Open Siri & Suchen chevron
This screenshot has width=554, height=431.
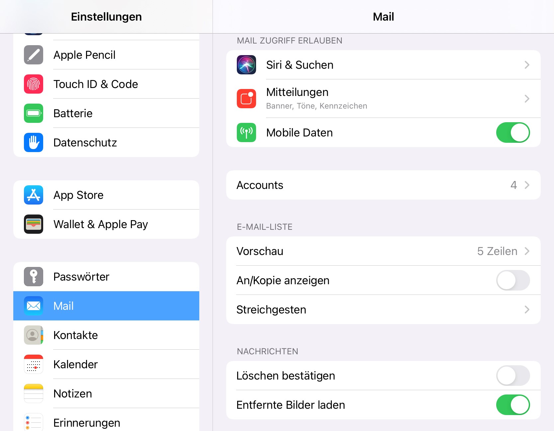coord(527,65)
